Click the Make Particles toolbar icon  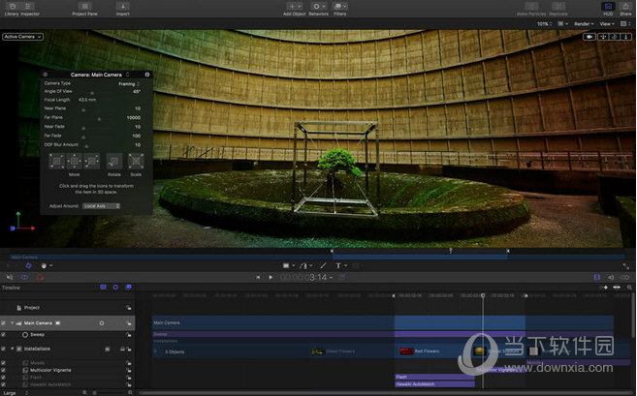point(531,7)
